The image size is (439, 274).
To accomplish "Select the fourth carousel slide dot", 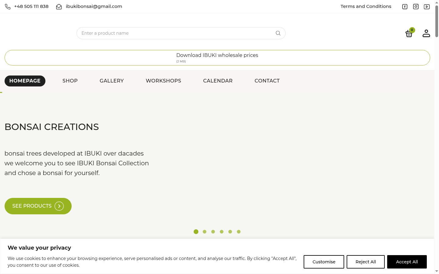I will click(x=222, y=232).
